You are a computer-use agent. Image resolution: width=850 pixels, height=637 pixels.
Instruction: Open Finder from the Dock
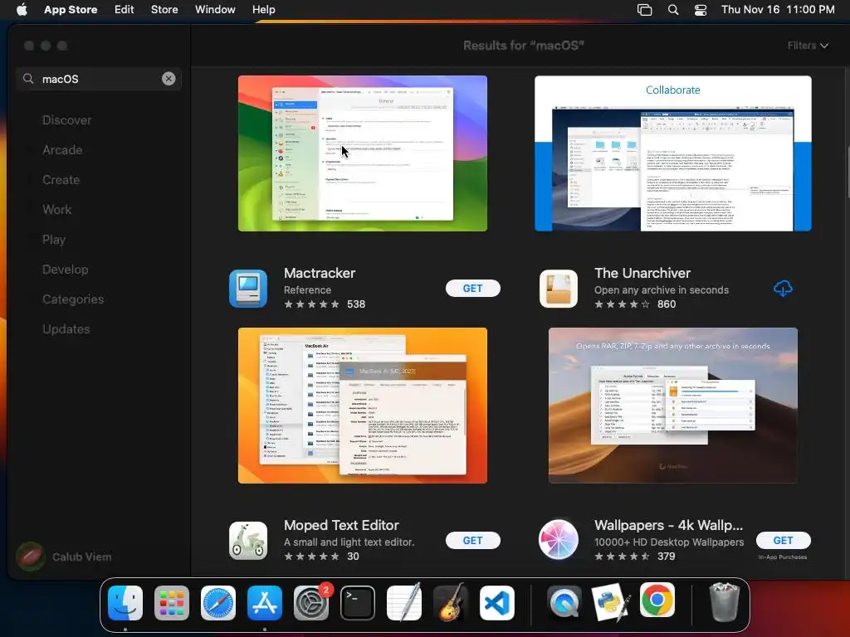[125, 603]
